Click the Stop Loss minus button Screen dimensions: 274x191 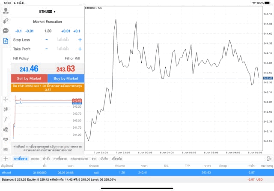click(47, 40)
